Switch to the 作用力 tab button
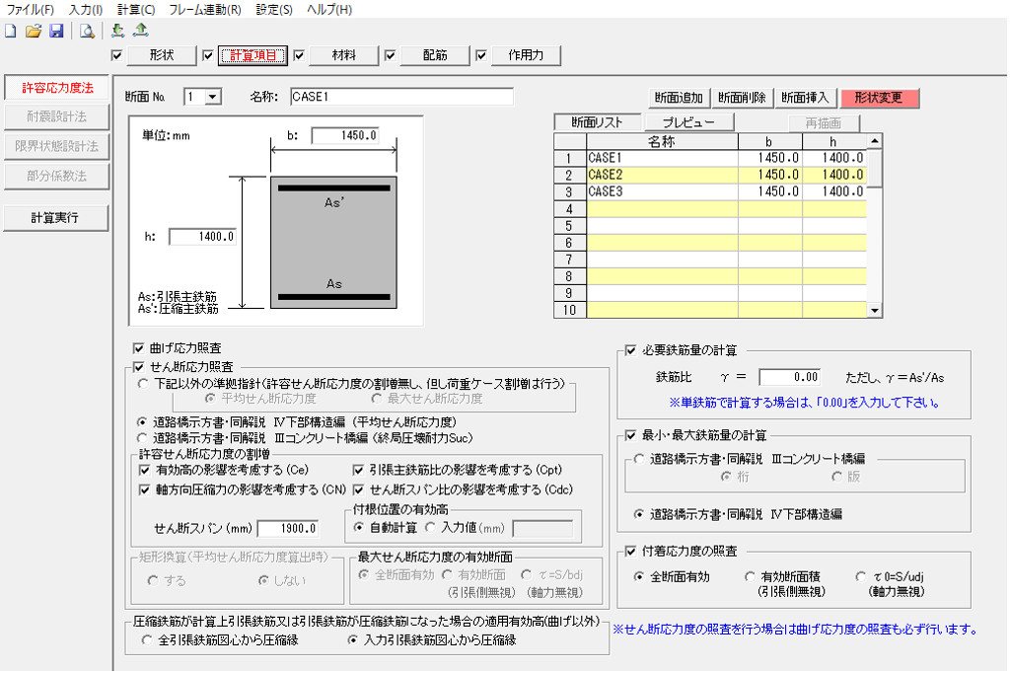1010x673 pixels. pos(526,55)
